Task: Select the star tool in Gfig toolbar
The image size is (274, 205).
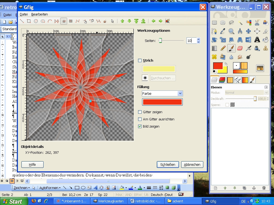Action: pos(64,21)
